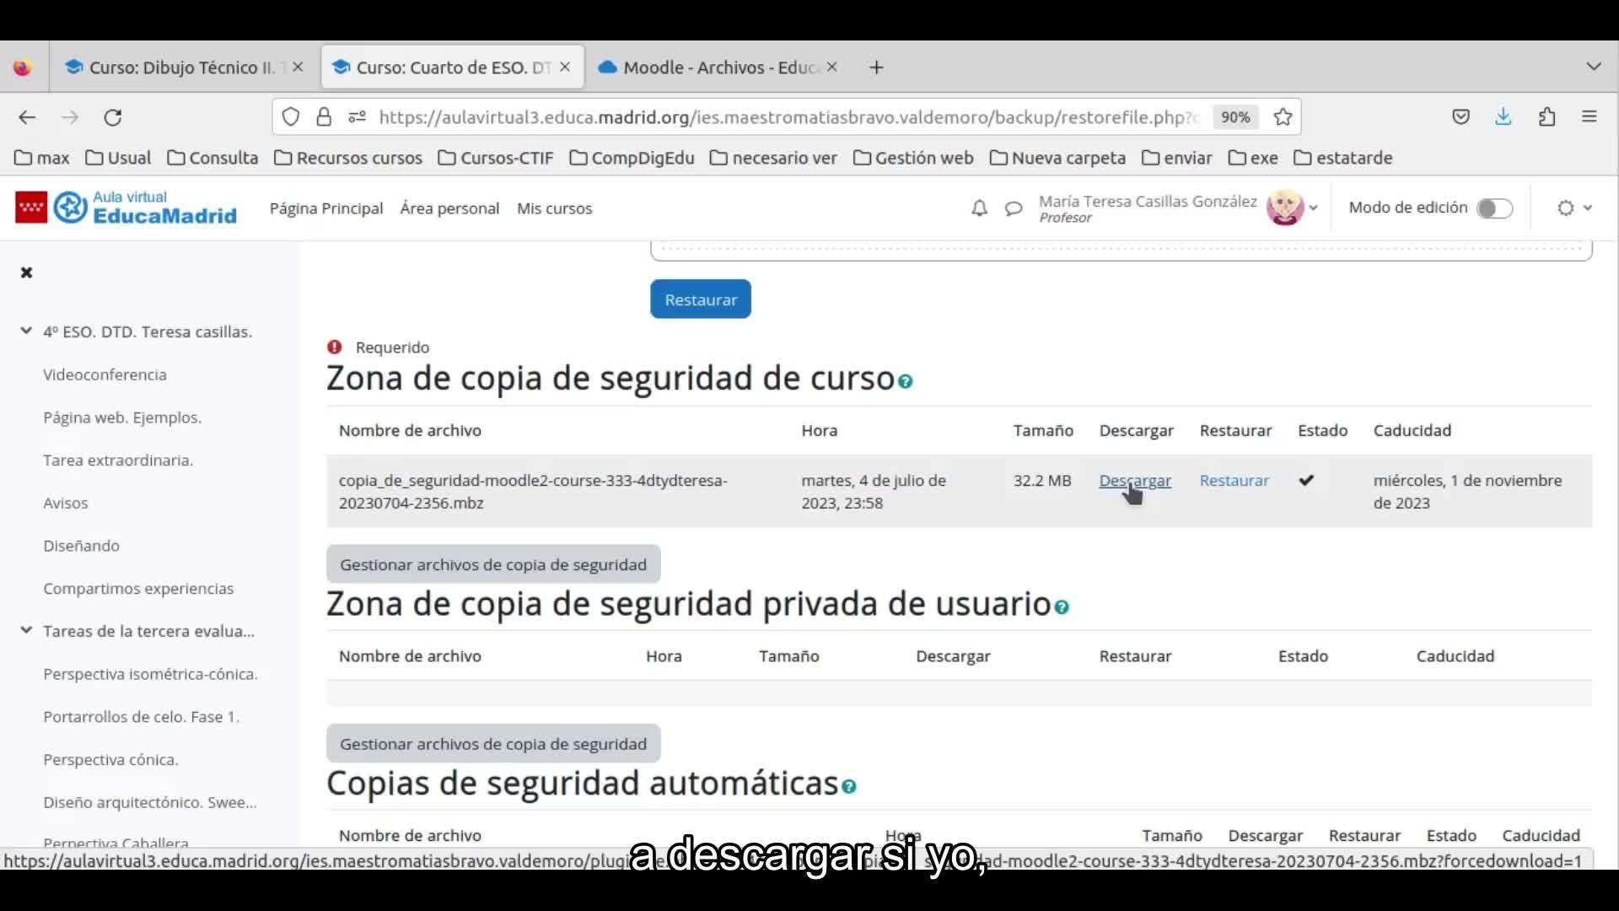This screenshot has width=1619, height=911.
Task: Open the Mis cursos menu item
Action: pyautogui.click(x=554, y=208)
